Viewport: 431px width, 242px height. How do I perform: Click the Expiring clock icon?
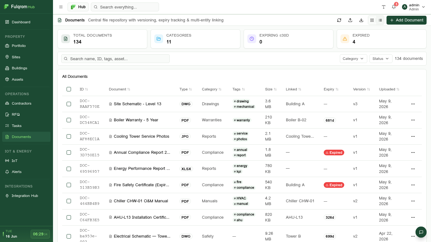(x=252, y=39)
